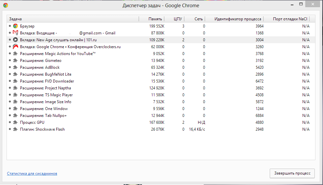Viewport: 323px width, 185px height.
Task: Click the Chrome logo in the title bar
Action: point(6,5)
